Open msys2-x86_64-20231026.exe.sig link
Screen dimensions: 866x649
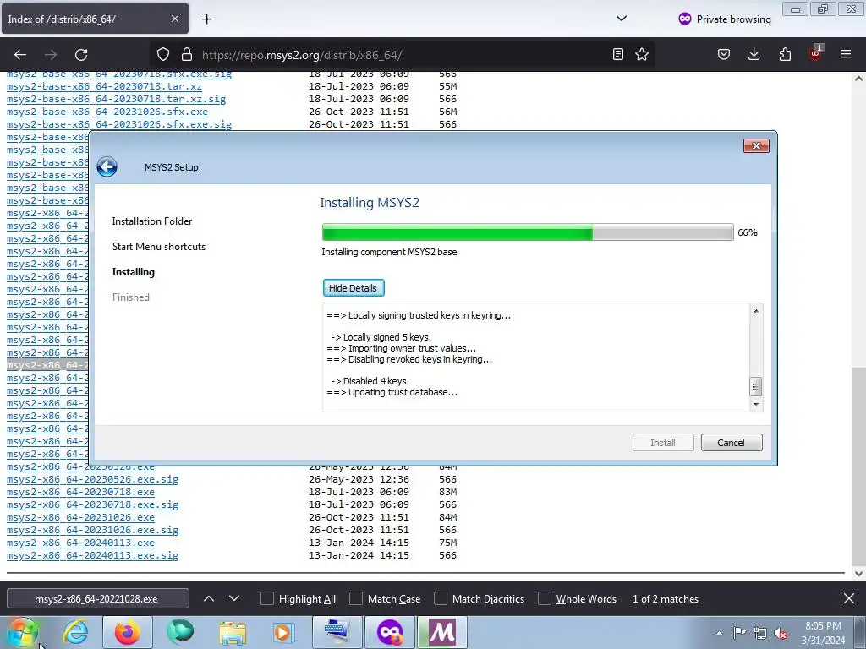coord(92,530)
